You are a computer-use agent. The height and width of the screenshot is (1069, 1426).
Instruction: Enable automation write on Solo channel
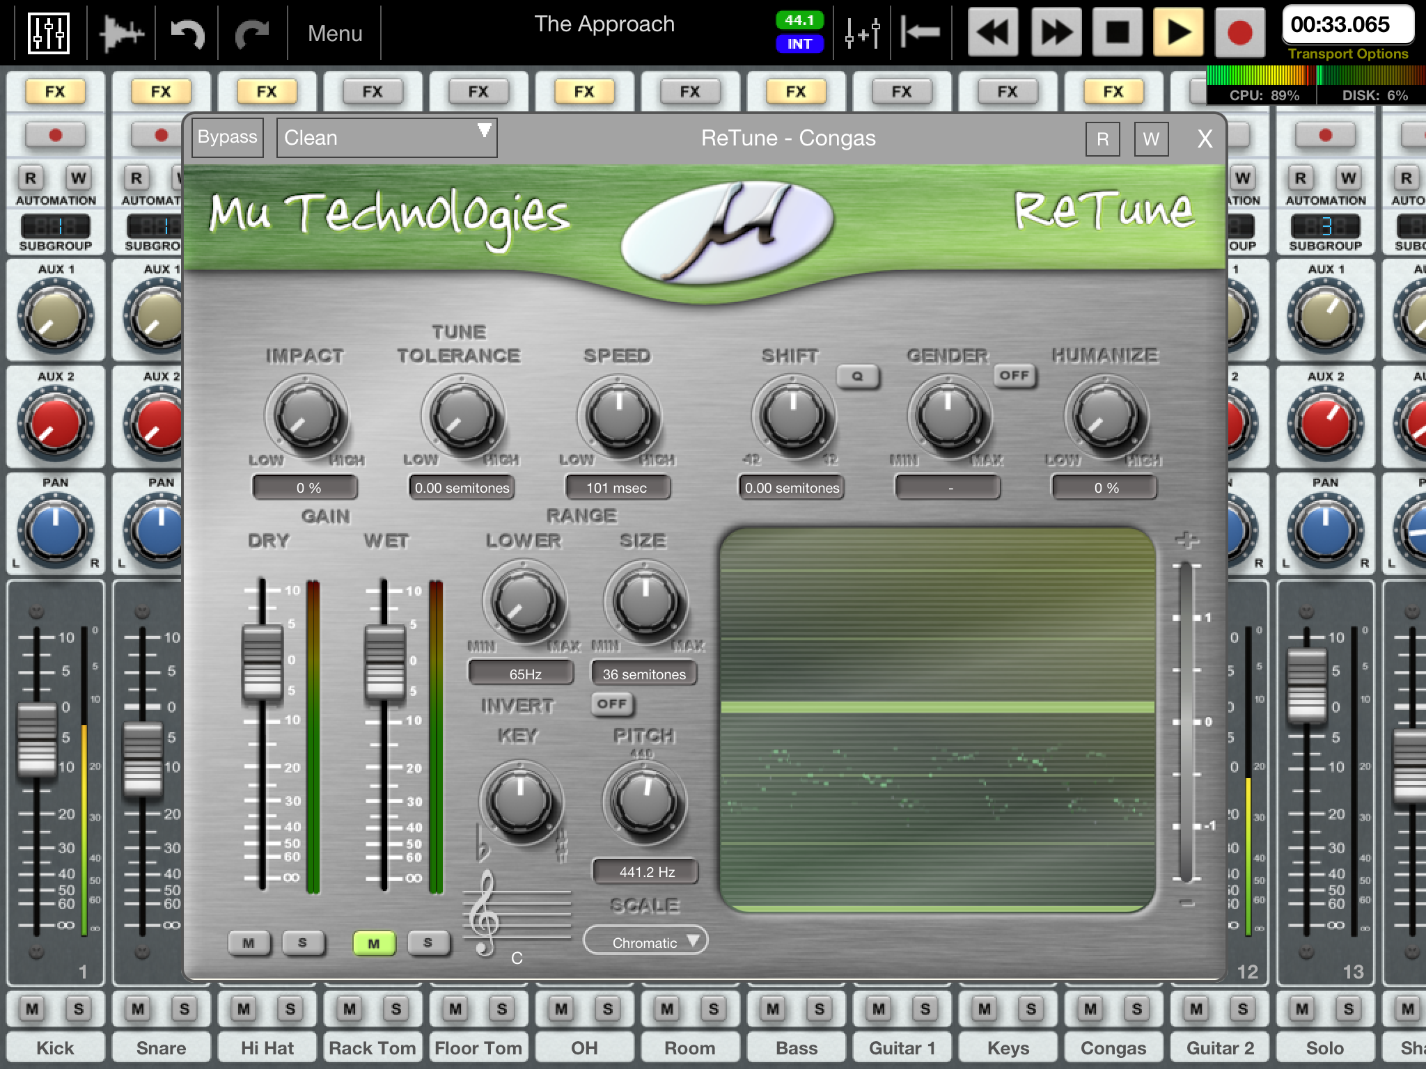(1349, 178)
